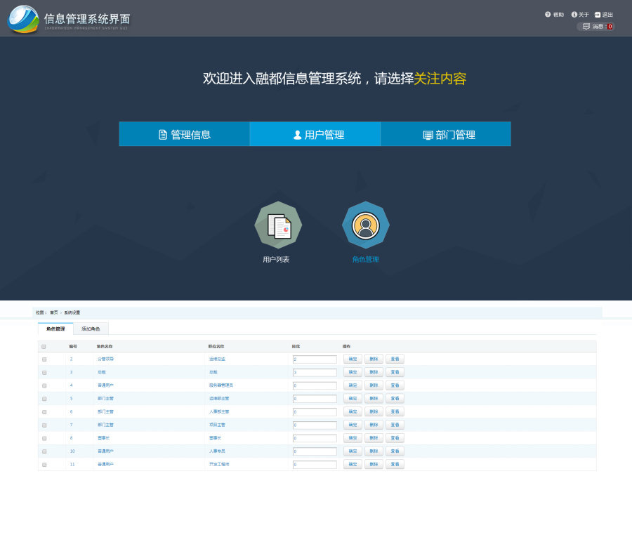
Task: Click the sort input for 服务器管理员 row
Action: point(314,385)
